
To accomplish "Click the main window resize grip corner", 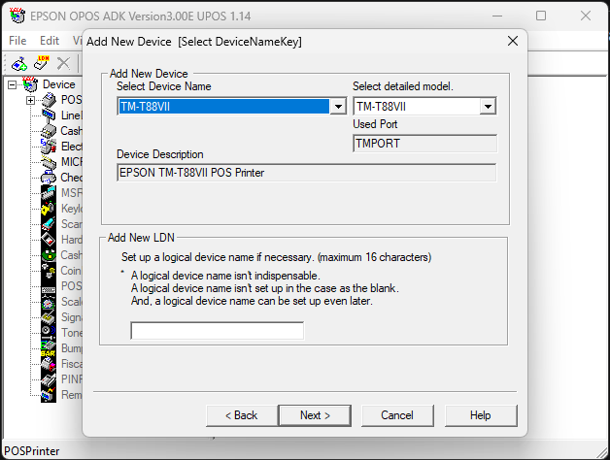I will (x=602, y=452).
